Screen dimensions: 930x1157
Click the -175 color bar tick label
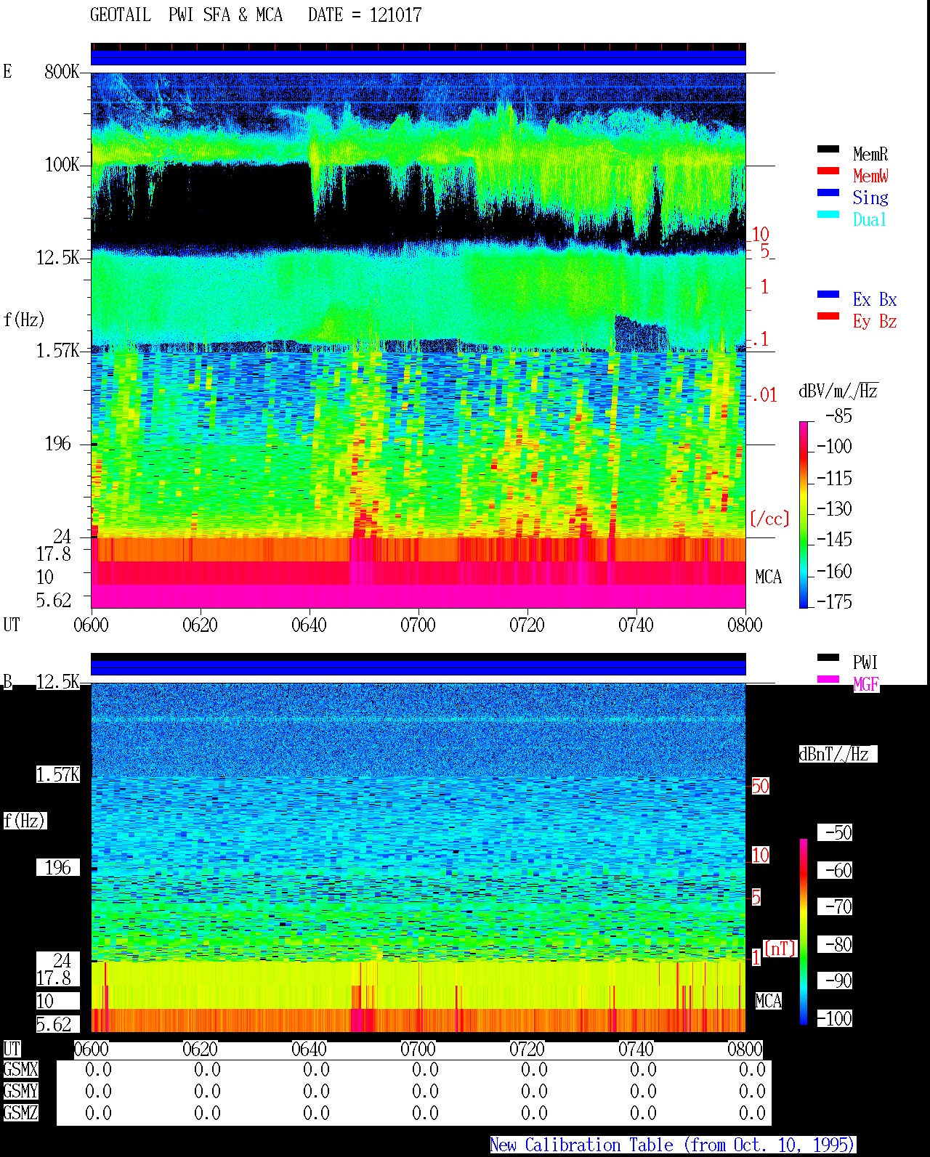[834, 601]
